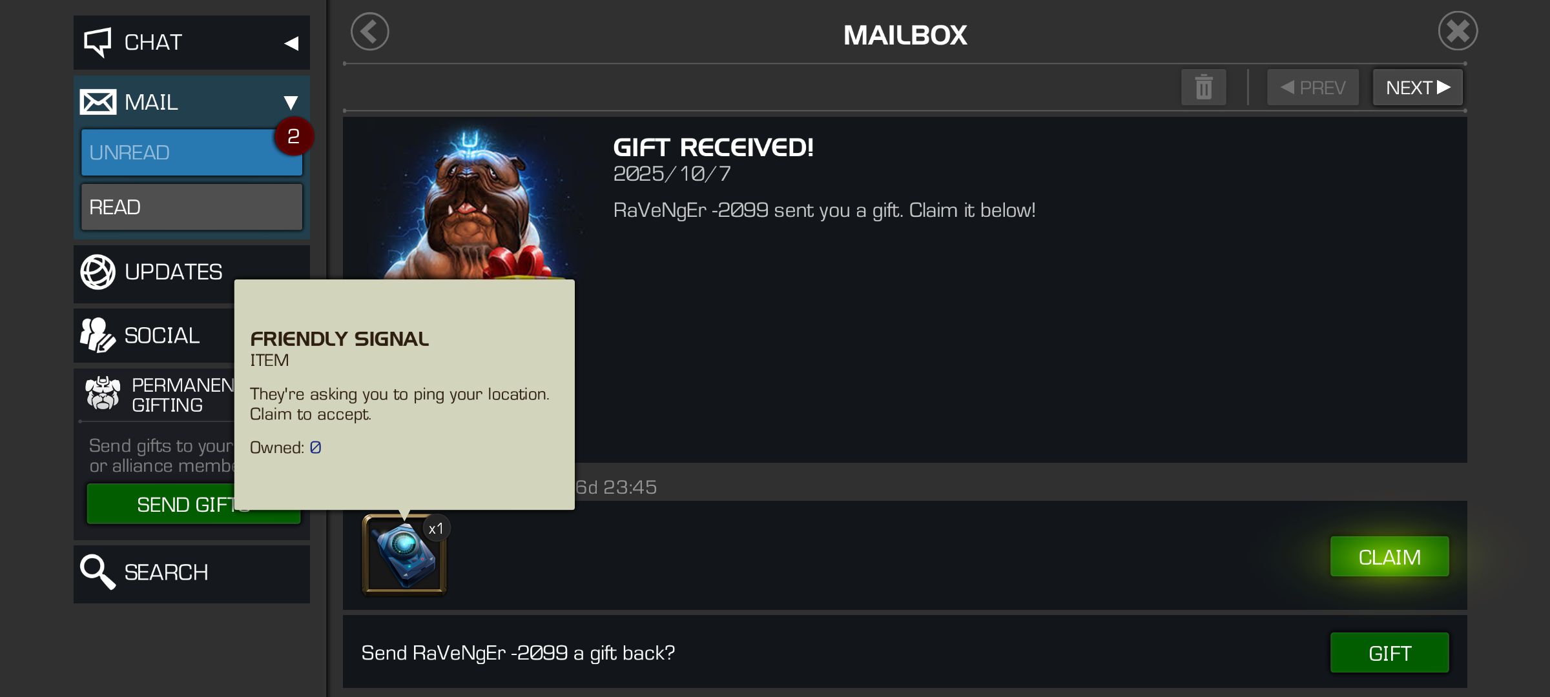Click the Friendly Signal item thumbnail
Viewport: 1550px width, 697px height.
[404, 554]
